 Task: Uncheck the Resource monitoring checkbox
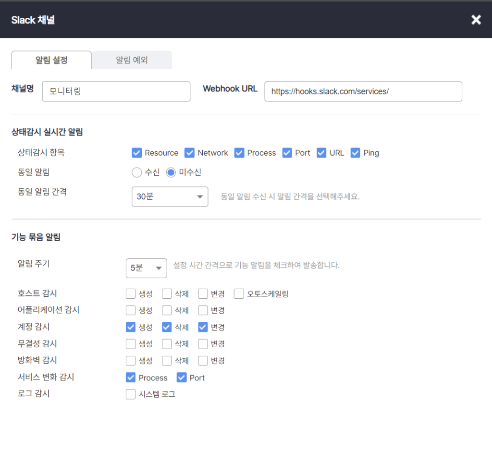pyautogui.click(x=136, y=153)
